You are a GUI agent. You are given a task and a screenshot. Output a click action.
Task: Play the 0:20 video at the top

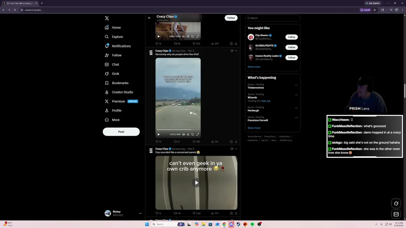[159, 36]
